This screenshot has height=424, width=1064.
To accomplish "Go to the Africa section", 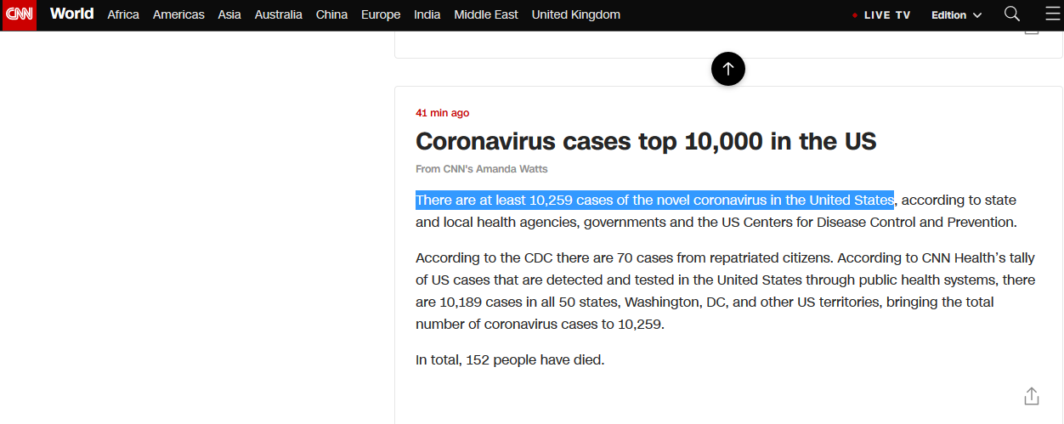I will coord(123,14).
